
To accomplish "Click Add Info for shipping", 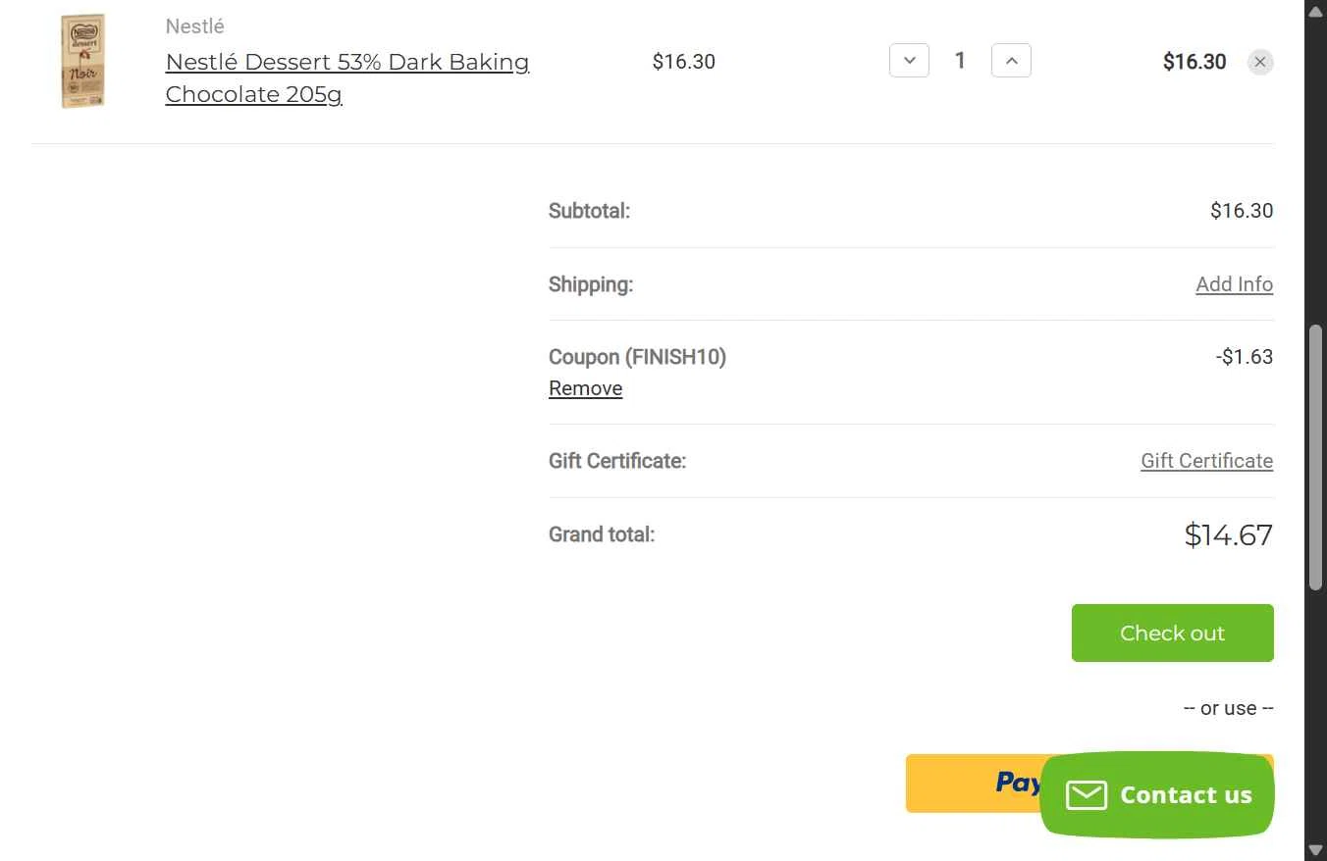I will [x=1234, y=284].
